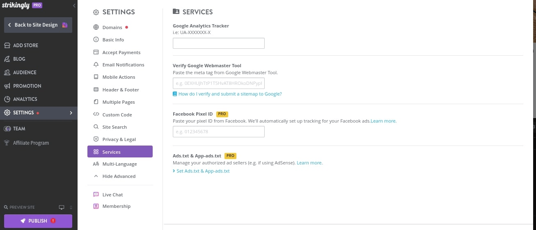
Task: Click Preview Site
Action: coord(19,207)
